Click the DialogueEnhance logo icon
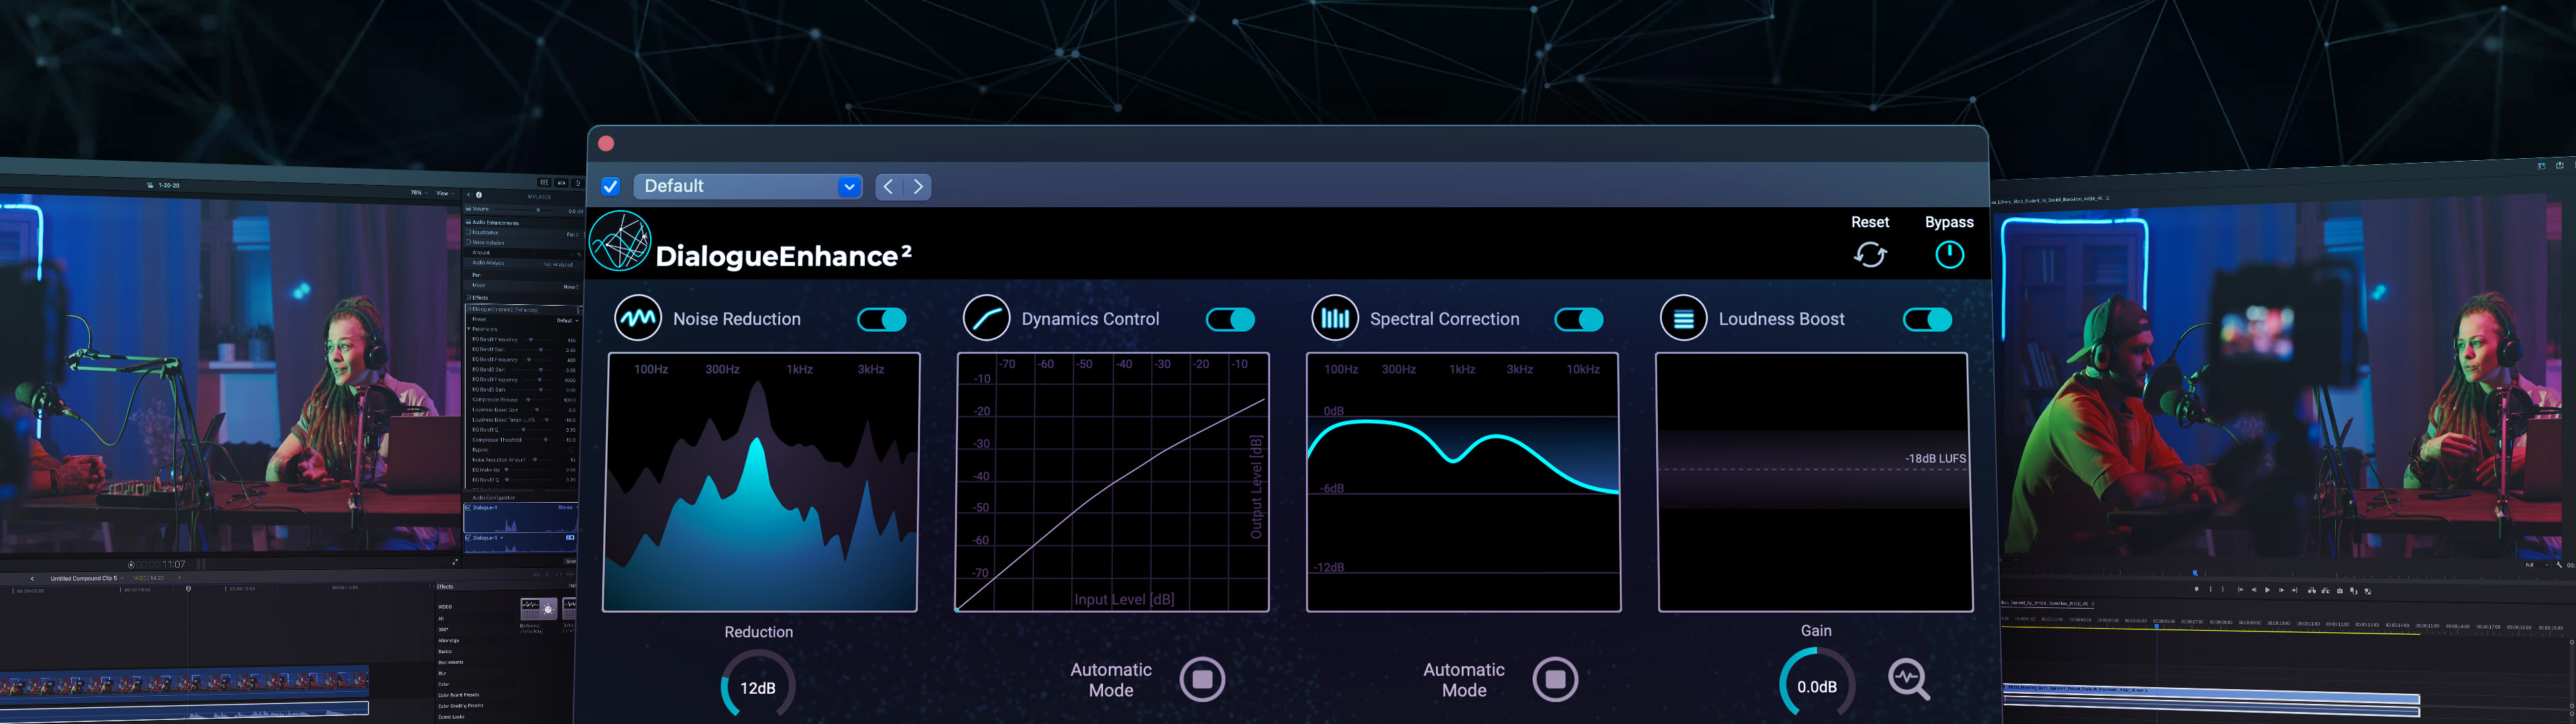 pyautogui.click(x=620, y=241)
